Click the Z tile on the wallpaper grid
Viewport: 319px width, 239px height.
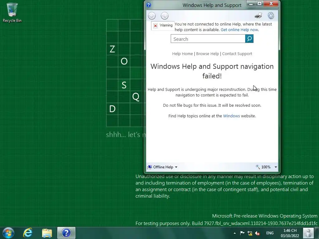pos(112,49)
